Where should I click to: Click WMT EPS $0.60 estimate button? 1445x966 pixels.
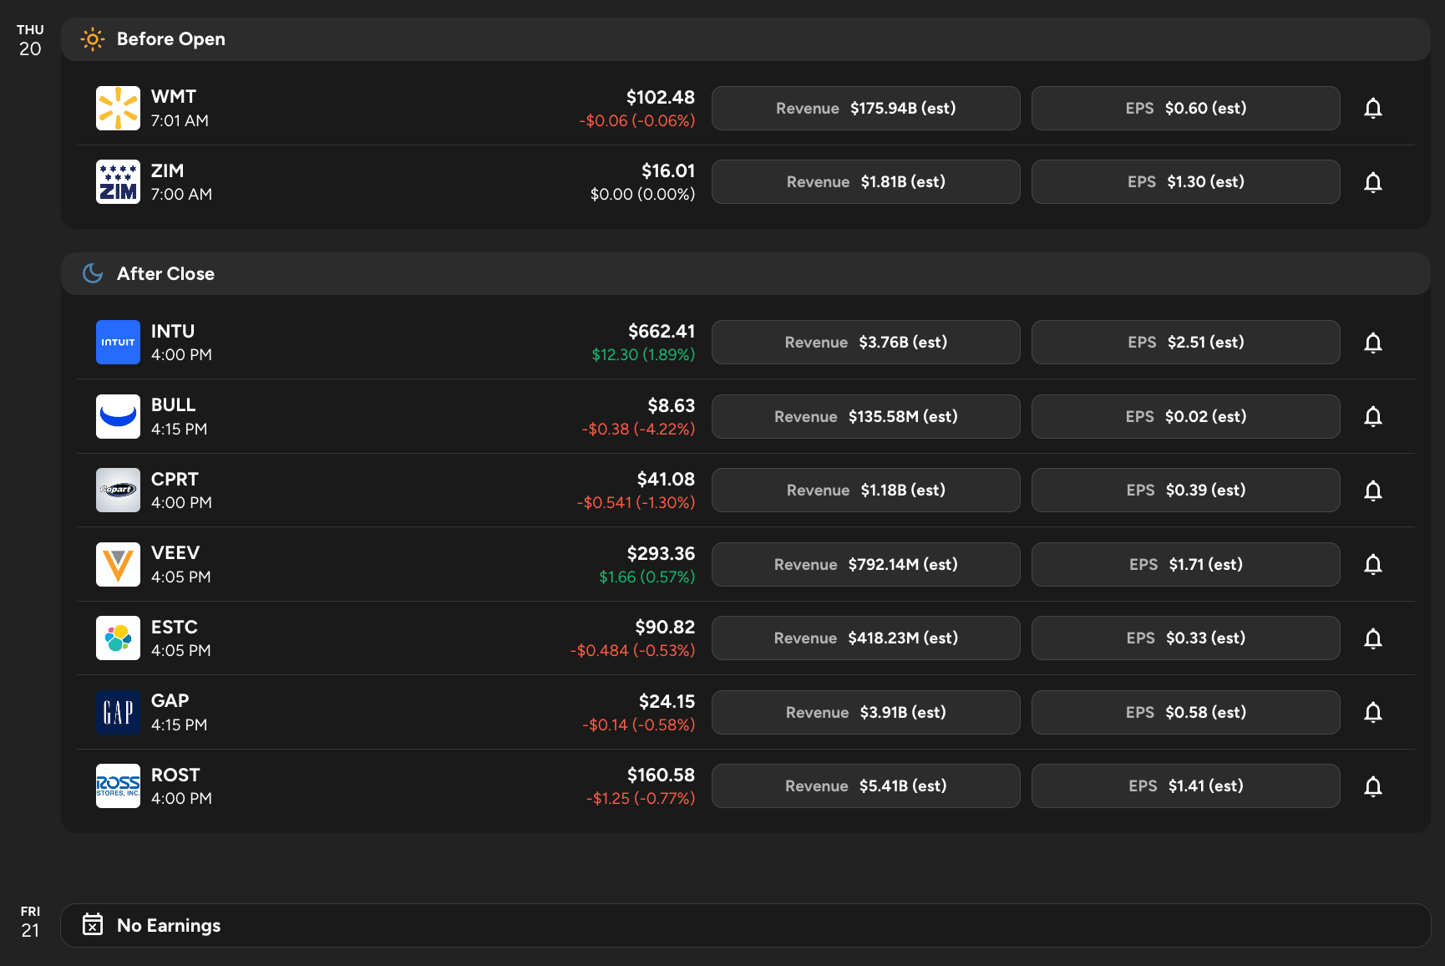point(1185,109)
